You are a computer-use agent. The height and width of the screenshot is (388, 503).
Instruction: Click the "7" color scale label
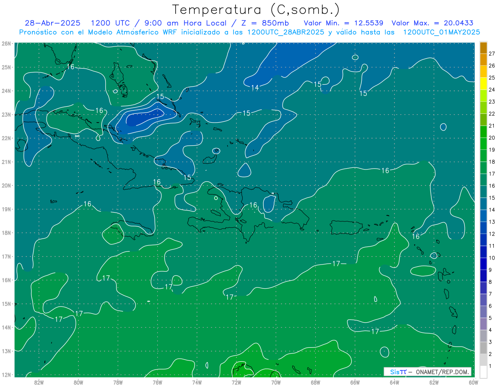(490, 294)
